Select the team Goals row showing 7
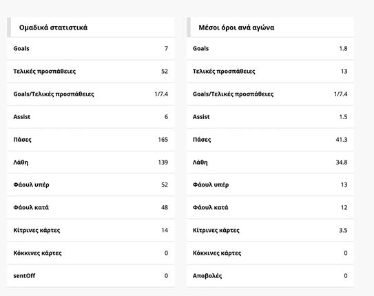Image resolution: width=374 pixels, height=296 pixels. [91, 49]
